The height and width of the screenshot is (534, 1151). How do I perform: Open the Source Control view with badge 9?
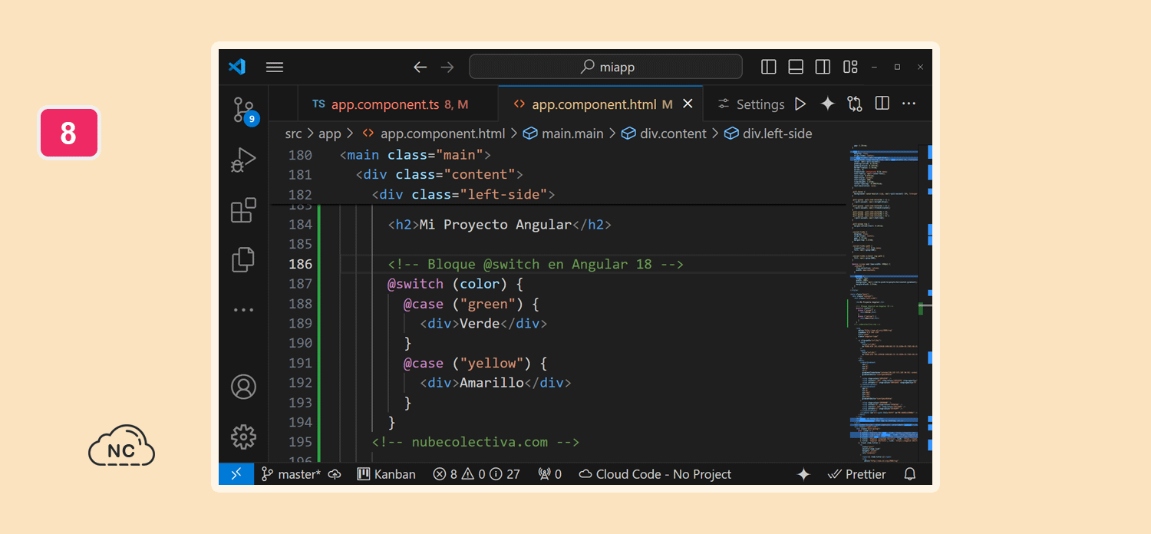click(244, 110)
